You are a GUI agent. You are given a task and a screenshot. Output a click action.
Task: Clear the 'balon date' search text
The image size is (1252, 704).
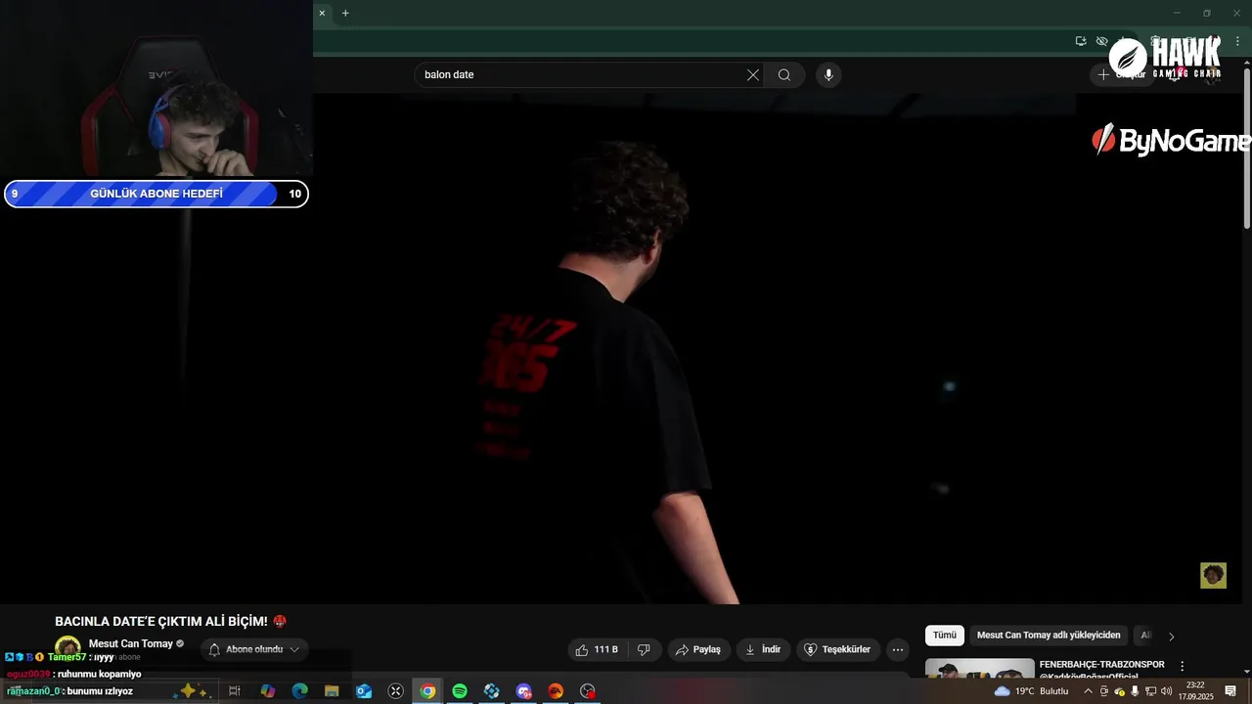753,75
